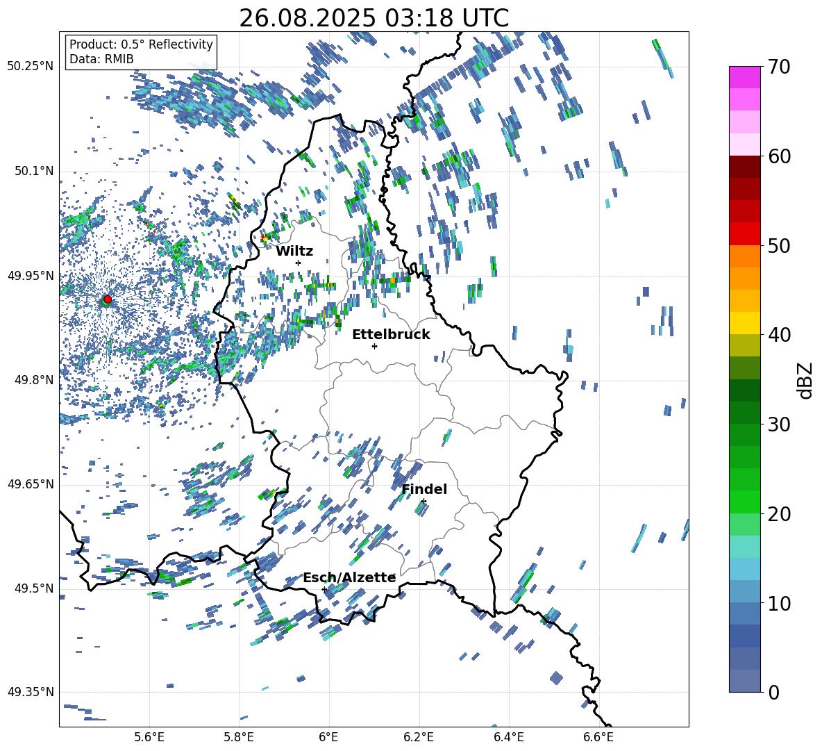Click the 20 tick on colorbar

pos(778,513)
